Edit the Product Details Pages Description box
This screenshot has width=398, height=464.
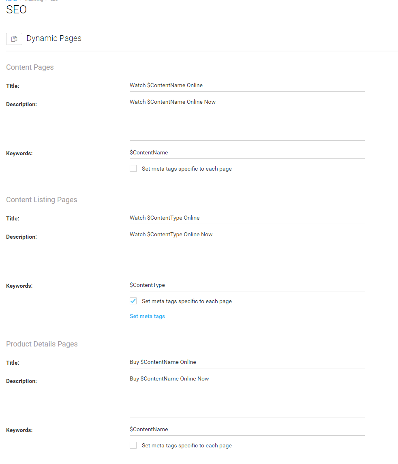[247, 396]
